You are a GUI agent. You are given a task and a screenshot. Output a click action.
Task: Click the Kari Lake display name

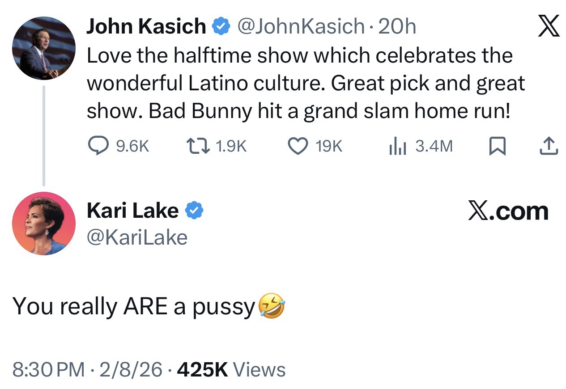pos(132,211)
